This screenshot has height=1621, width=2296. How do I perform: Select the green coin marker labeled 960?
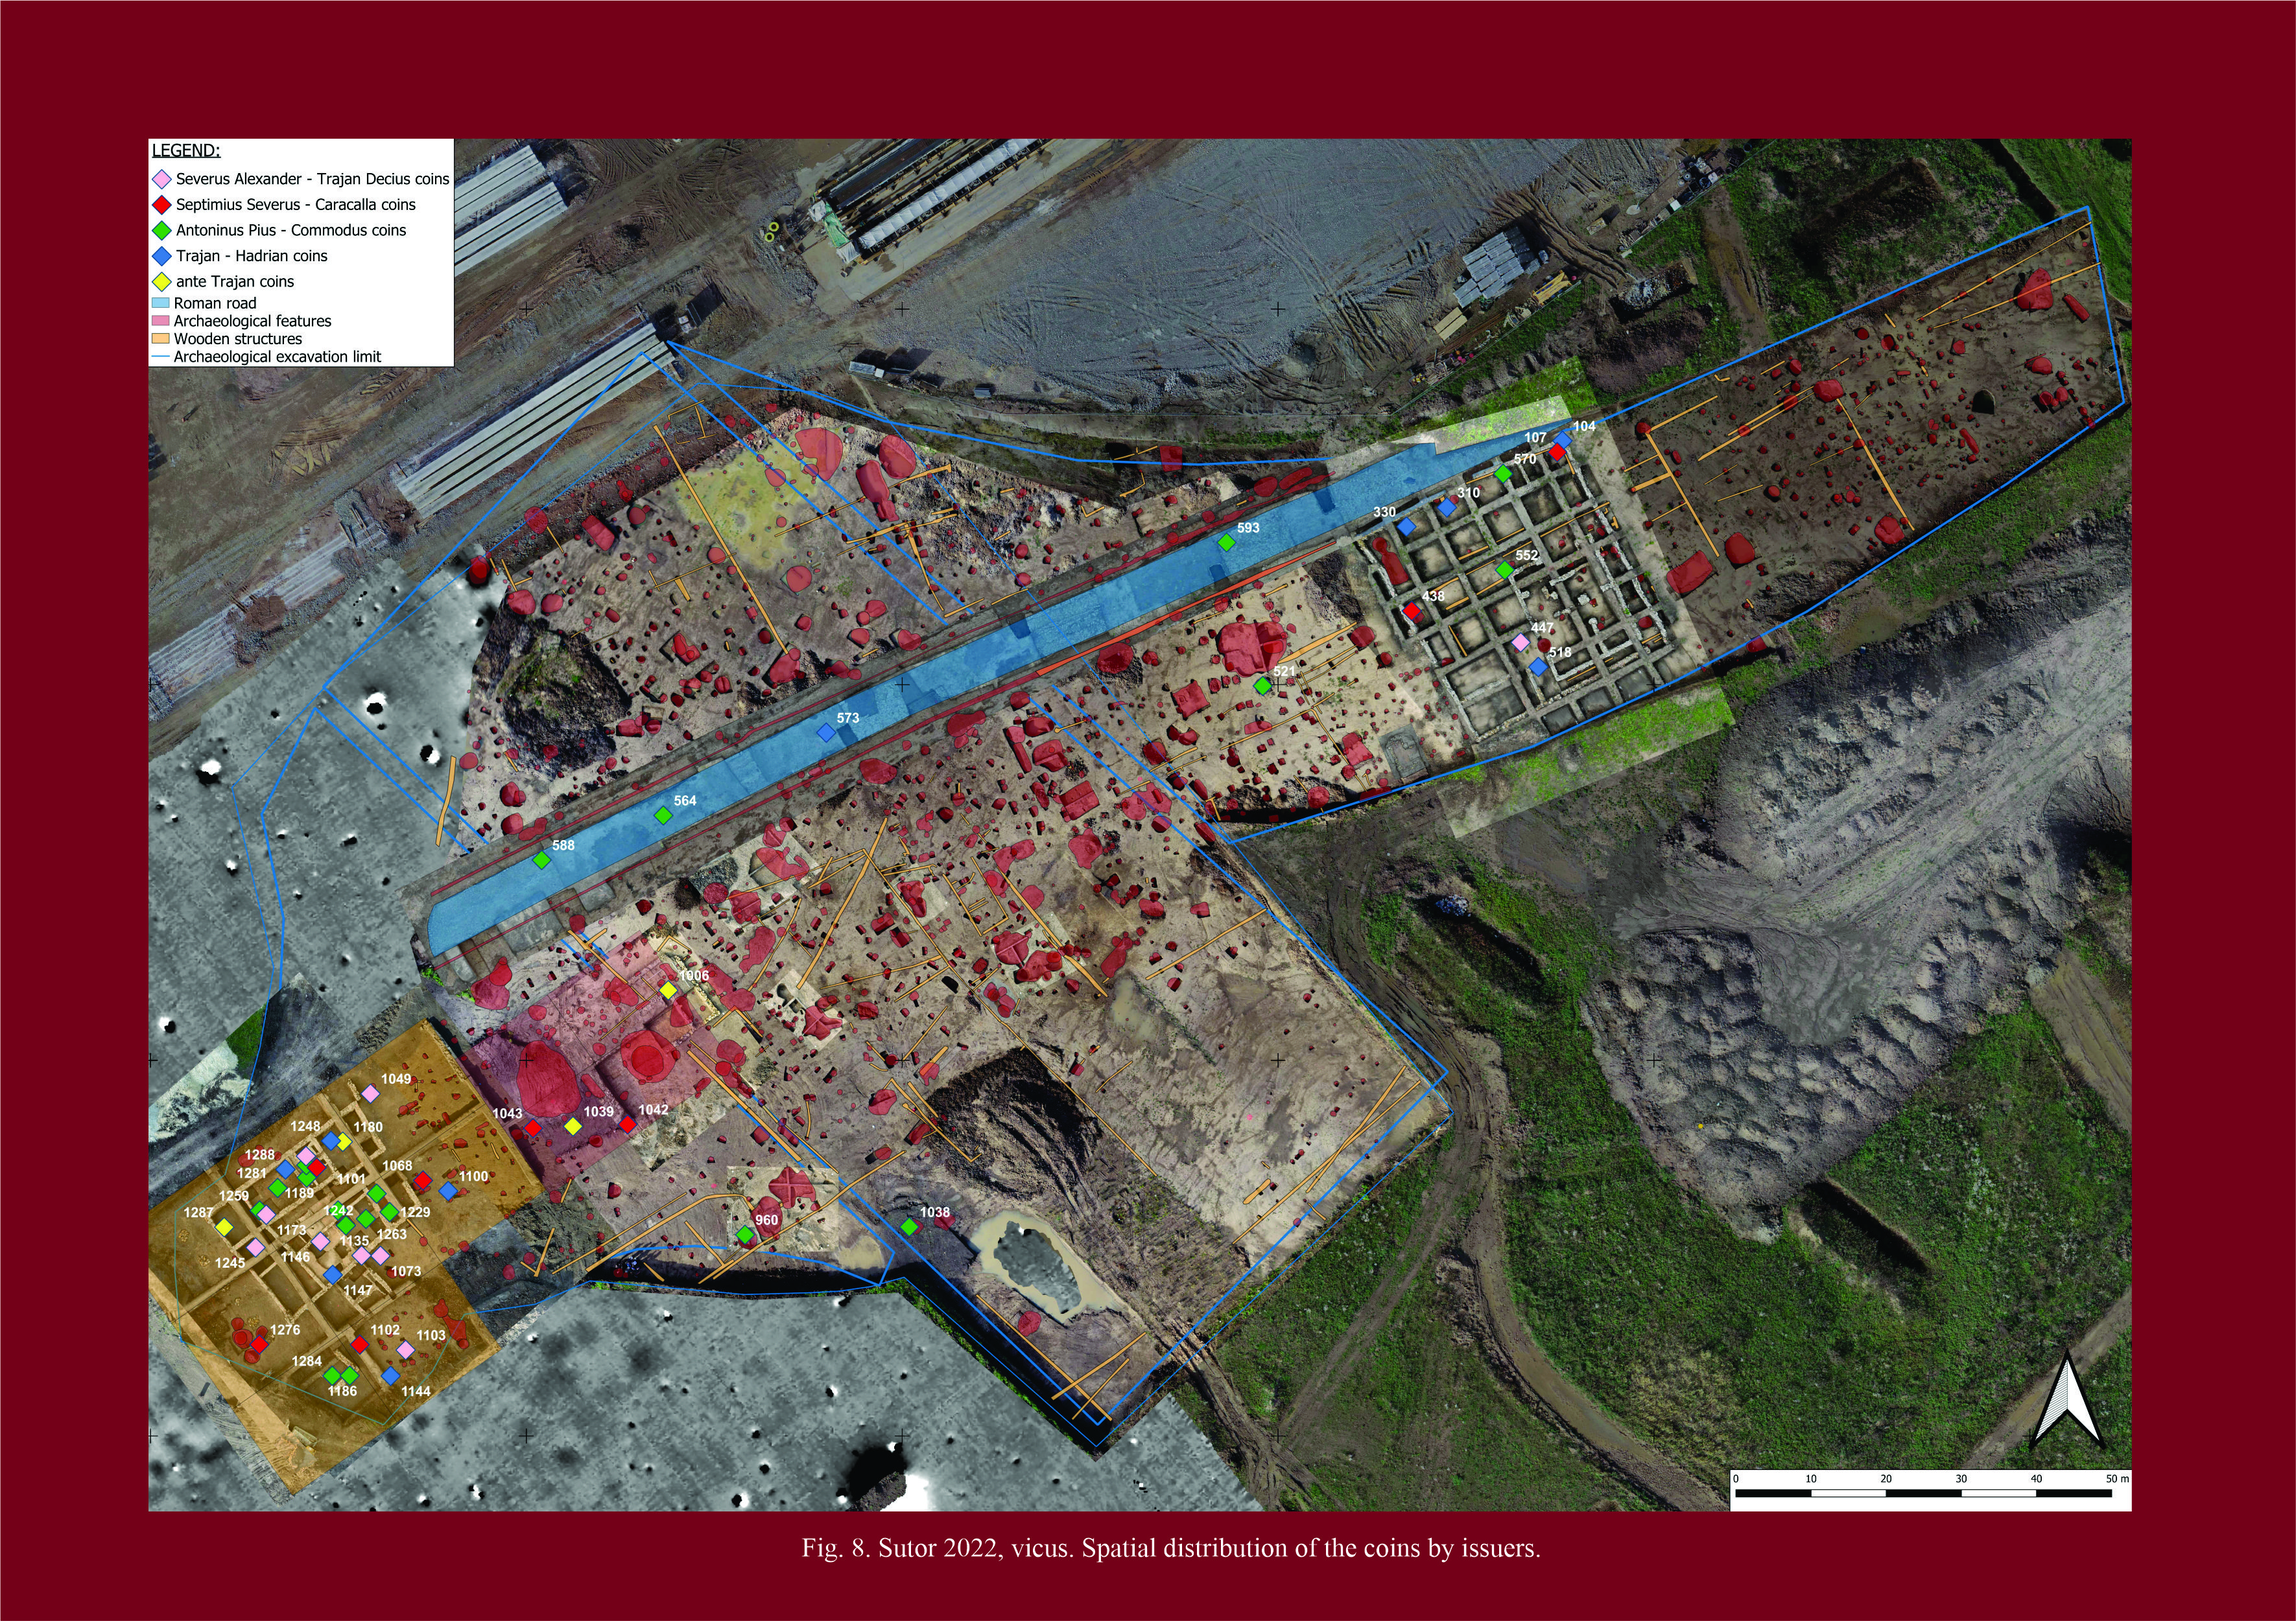(745, 1235)
